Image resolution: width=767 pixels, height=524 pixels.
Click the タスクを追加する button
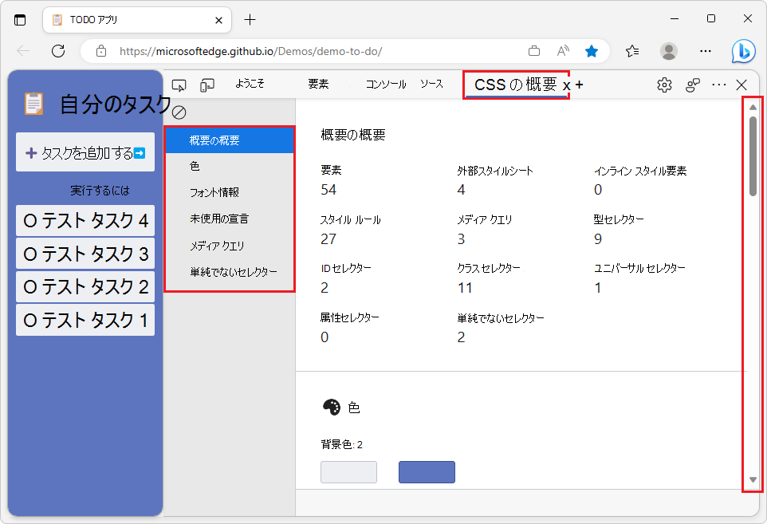coord(85,152)
